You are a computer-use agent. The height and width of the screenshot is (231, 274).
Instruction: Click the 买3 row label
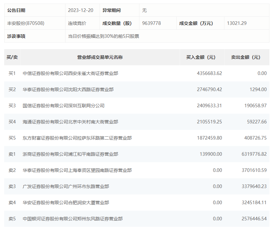click(12, 106)
